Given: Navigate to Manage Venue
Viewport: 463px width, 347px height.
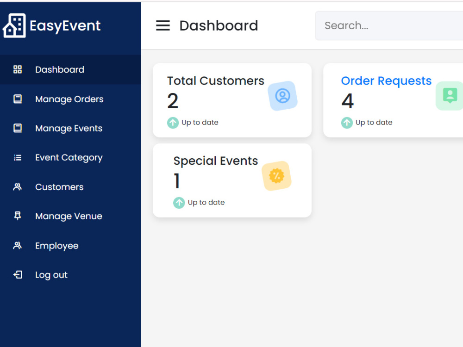Looking at the screenshot, I should point(70,216).
